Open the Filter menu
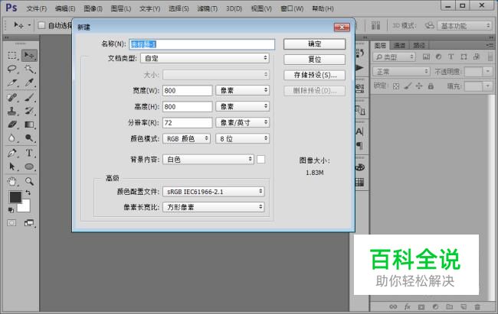This screenshot has height=314, width=498. (208, 8)
